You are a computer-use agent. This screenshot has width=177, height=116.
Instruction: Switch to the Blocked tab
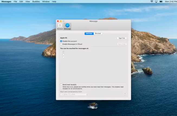click(98, 34)
